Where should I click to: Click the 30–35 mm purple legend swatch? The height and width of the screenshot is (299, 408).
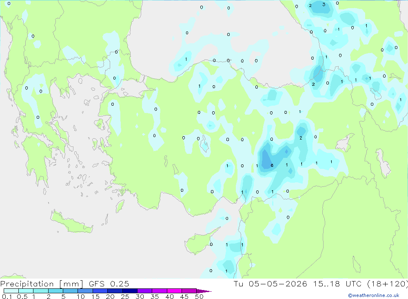pos(145,291)
